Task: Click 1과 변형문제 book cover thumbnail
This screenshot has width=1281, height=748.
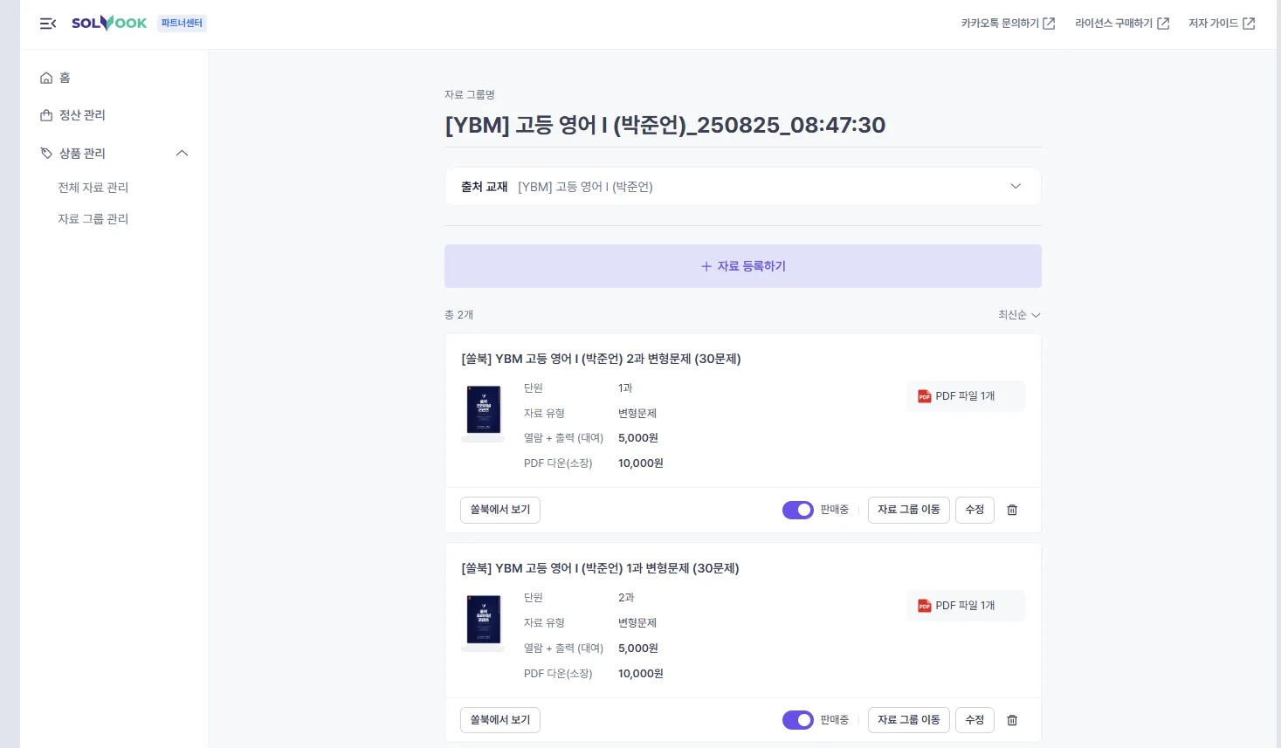Action: [x=483, y=621]
